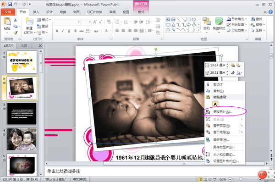
Task: Click the save icon in quick access toolbar
Action: 10,4
